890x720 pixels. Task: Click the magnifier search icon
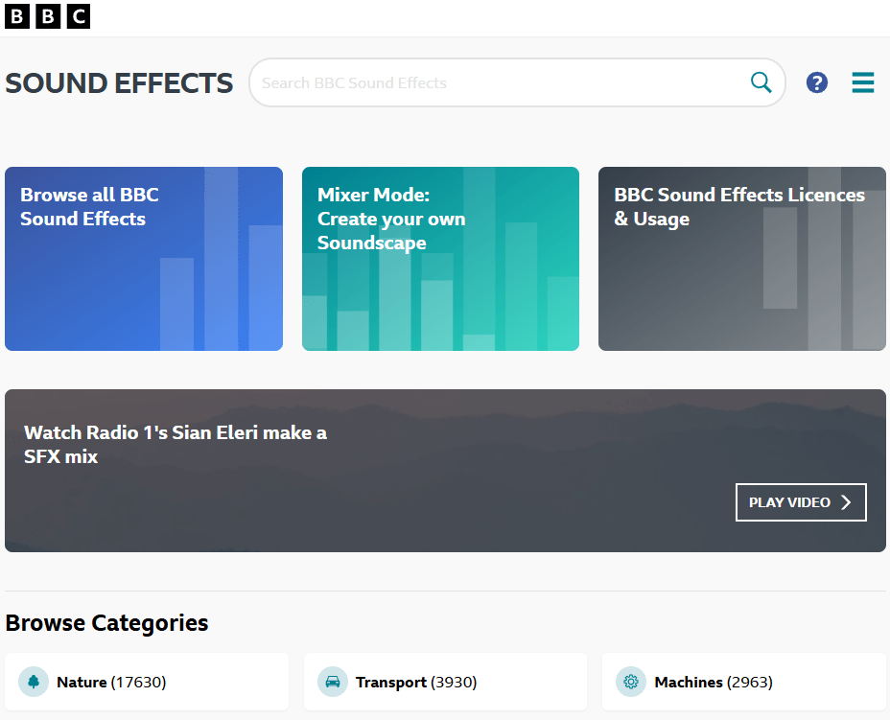pos(761,82)
